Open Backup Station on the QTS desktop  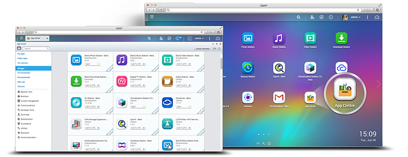(x=248, y=68)
